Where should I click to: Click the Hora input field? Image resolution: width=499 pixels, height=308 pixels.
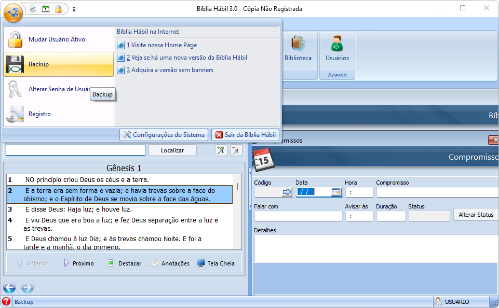(x=359, y=192)
